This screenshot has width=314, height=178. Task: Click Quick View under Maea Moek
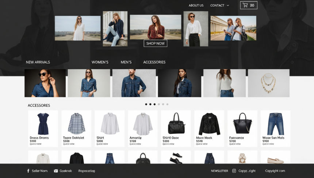tap(202, 144)
